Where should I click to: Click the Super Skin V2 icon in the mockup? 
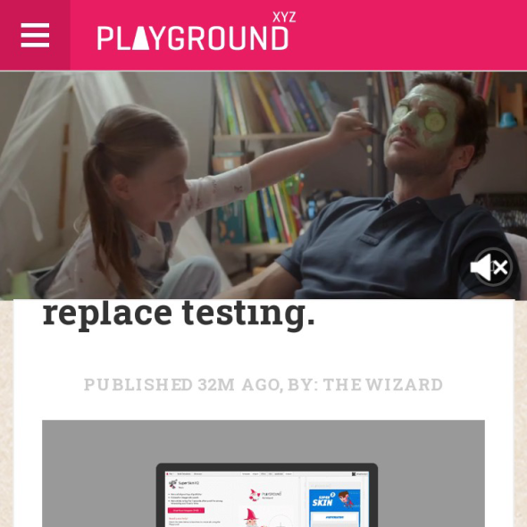(x=172, y=483)
